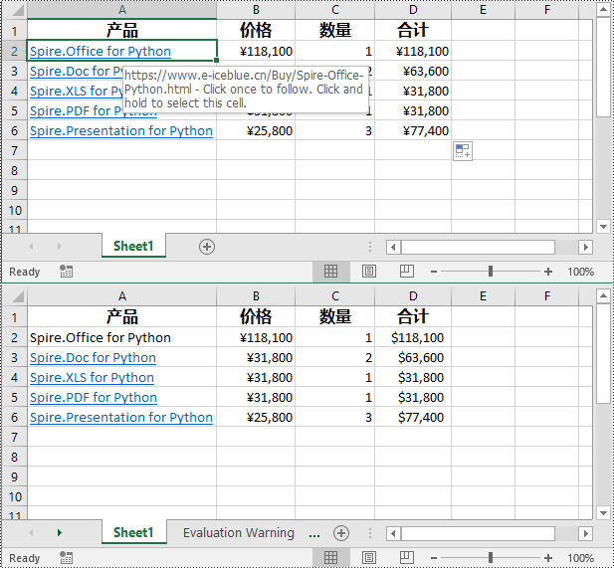This screenshot has height=568, width=614.
Task: Zoom out with minus in bottom window
Action: point(434,558)
